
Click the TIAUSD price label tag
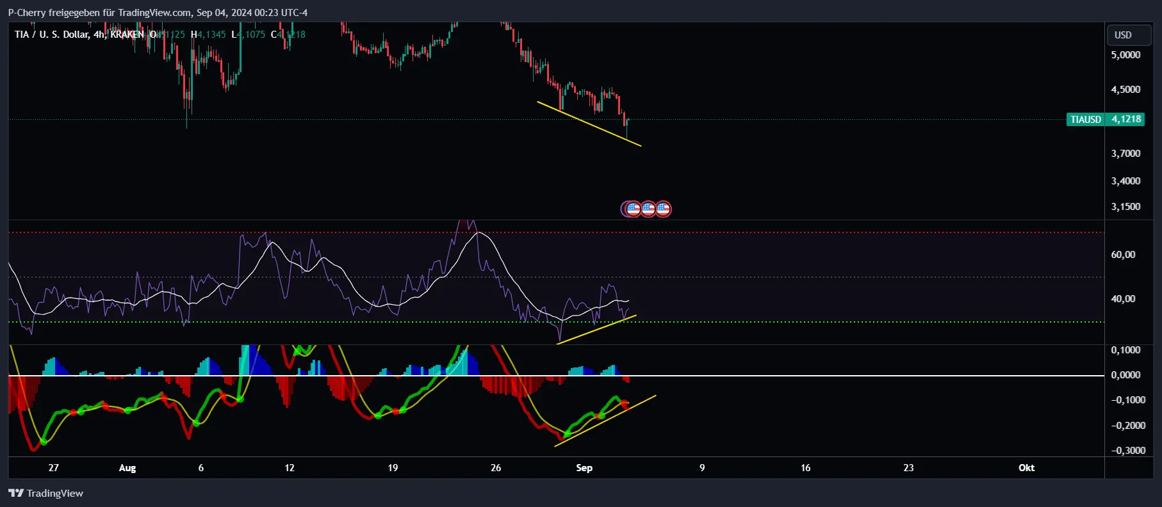[x=1086, y=119]
